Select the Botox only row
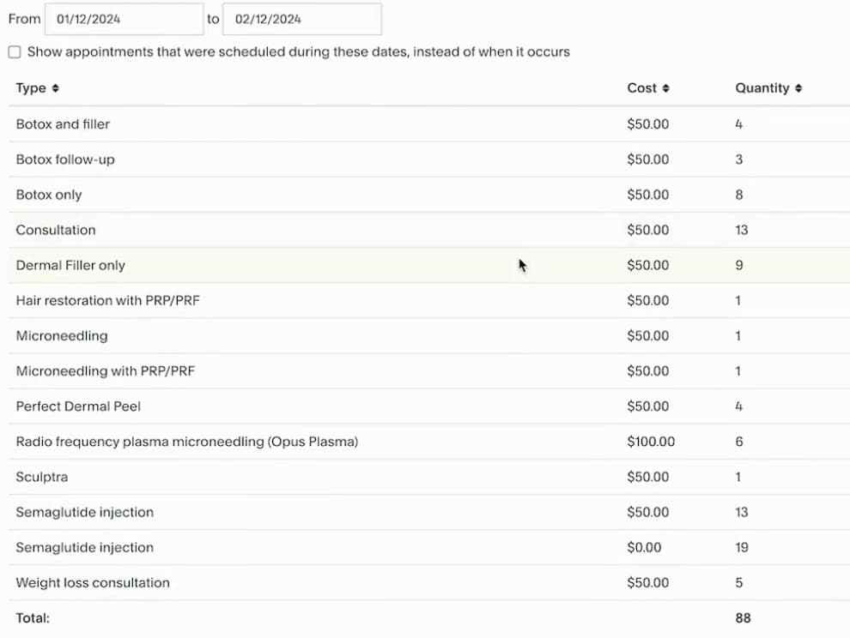The height and width of the screenshot is (638, 850). pyautogui.click(x=428, y=195)
